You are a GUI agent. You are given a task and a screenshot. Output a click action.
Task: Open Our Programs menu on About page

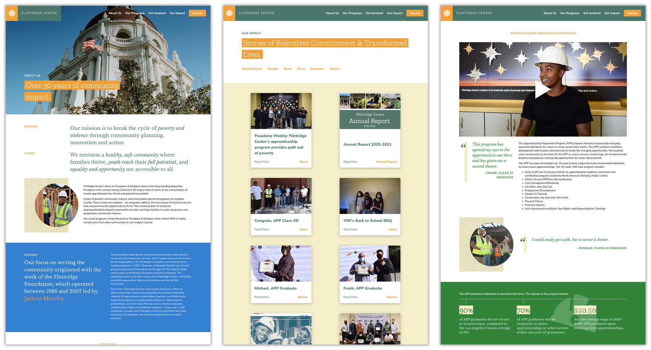click(x=135, y=13)
